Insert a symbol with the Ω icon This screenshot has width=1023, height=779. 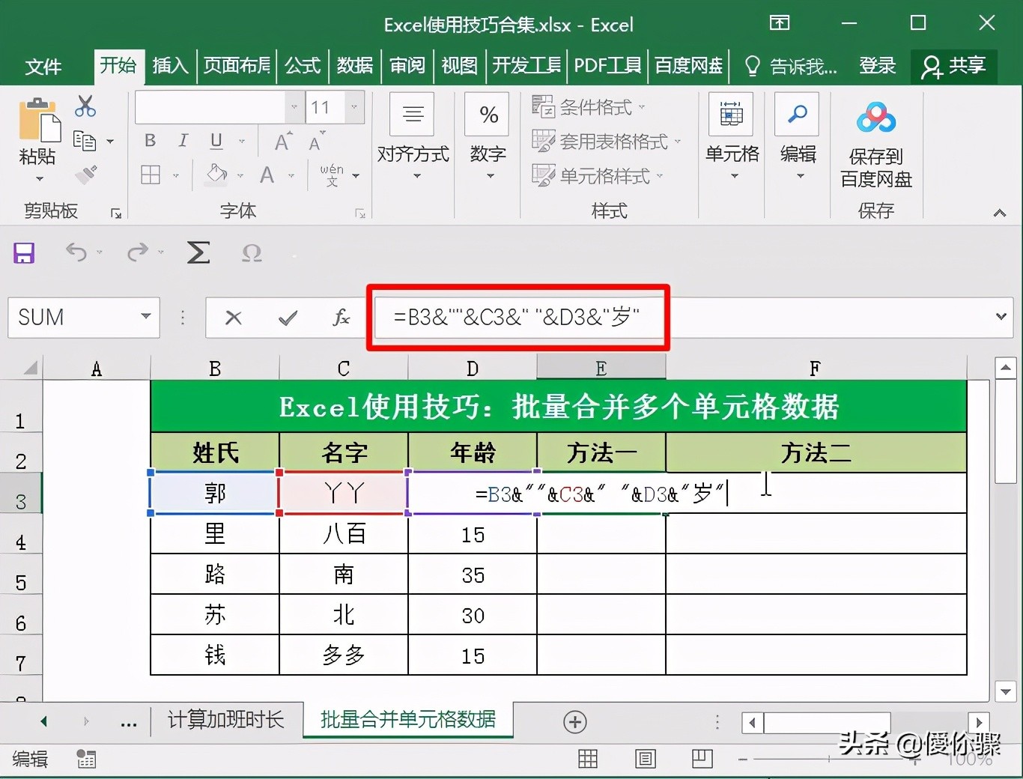[252, 253]
